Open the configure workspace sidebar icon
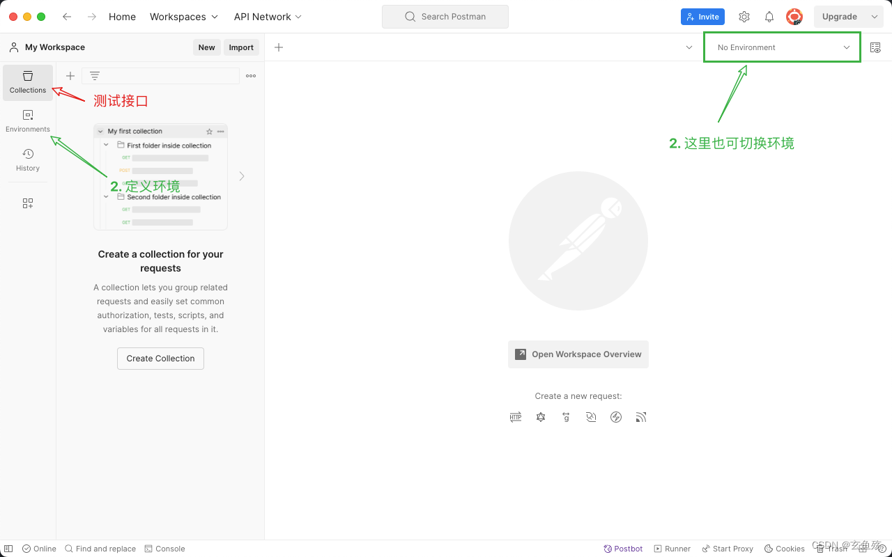This screenshot has width=892, height=557. [28, 203]
